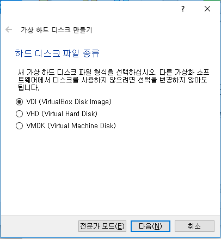This screenshot has height=239, width=221.
Task: Click the VHD (Virtual Hard Disk) label
Action: [62, 113]
